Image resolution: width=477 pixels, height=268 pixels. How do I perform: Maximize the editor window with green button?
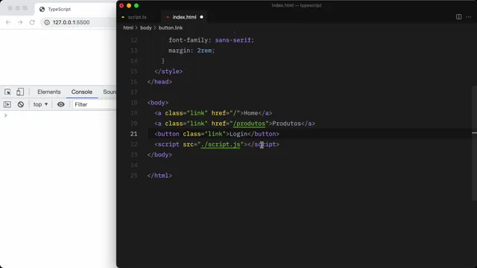coord(136,5)
